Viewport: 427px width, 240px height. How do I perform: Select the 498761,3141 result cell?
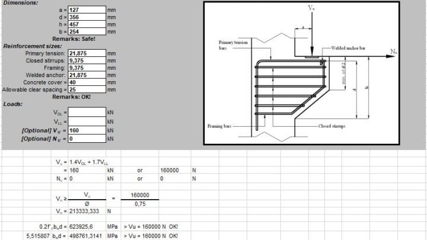[x=87, y=236]
